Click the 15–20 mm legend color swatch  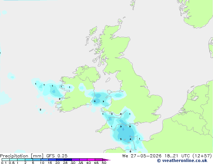point(52,160)
